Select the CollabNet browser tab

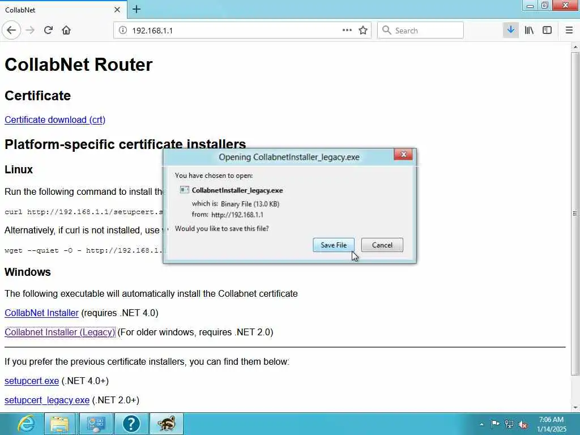[x=63, y=10]
